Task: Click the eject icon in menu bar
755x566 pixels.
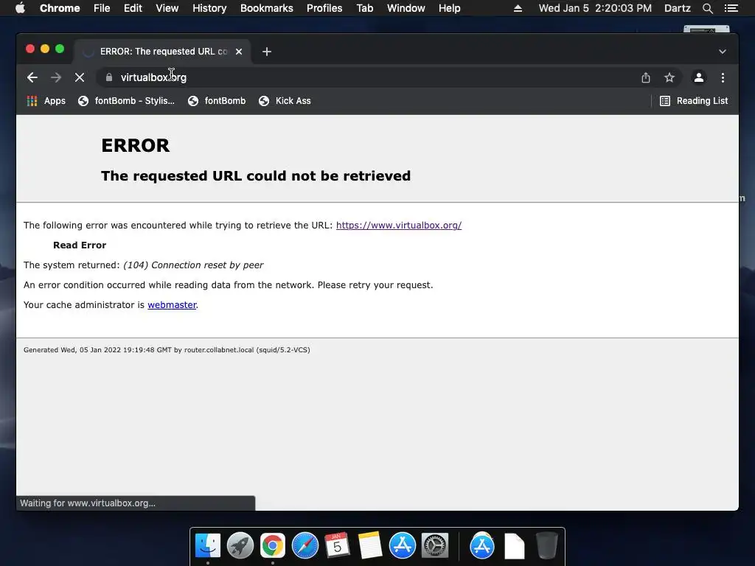Action: pyautogui.click(x=518, y=8)
